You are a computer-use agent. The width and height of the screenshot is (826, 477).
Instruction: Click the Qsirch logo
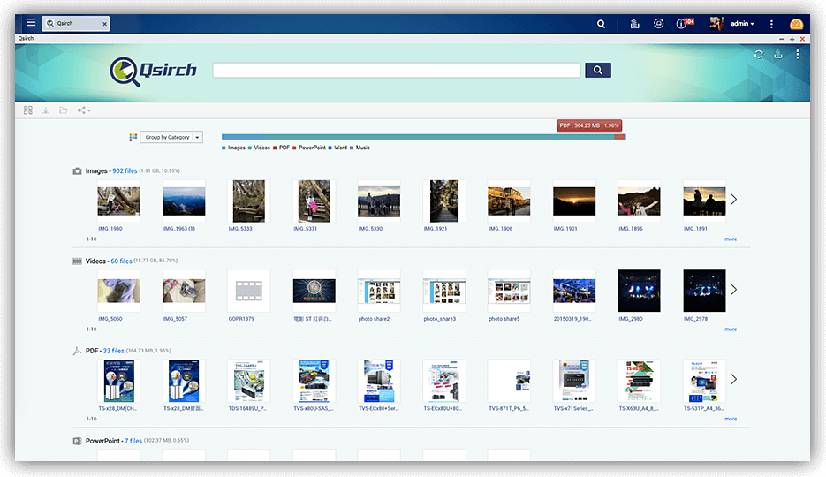[x=153, y=71]
